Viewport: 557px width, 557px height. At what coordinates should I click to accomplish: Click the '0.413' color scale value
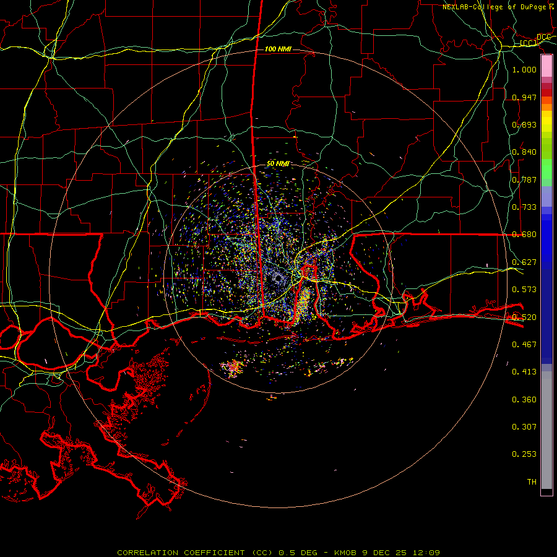(524, 372)
